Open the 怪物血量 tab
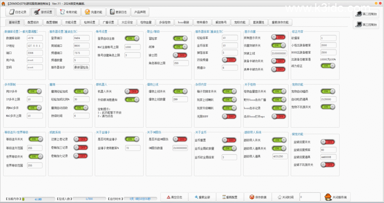 point(146,22)
